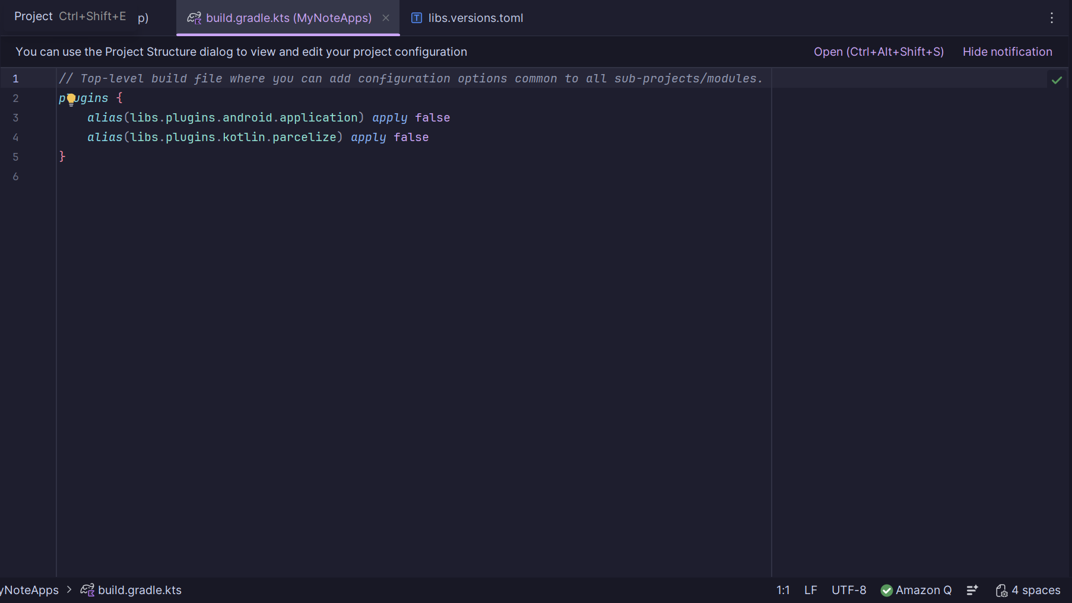This screenshot has width=1072, height=603.
Task: Close the build.gradle.kts (MyNoteApps) tab
Action: click(386, 18)
